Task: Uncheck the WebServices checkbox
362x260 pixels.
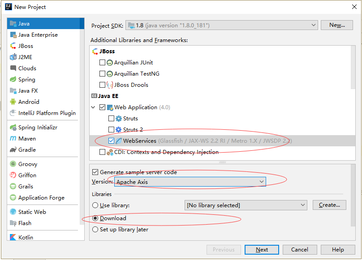Action: coord(111,141)
